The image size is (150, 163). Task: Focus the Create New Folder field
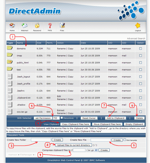(x=41, y=140)
